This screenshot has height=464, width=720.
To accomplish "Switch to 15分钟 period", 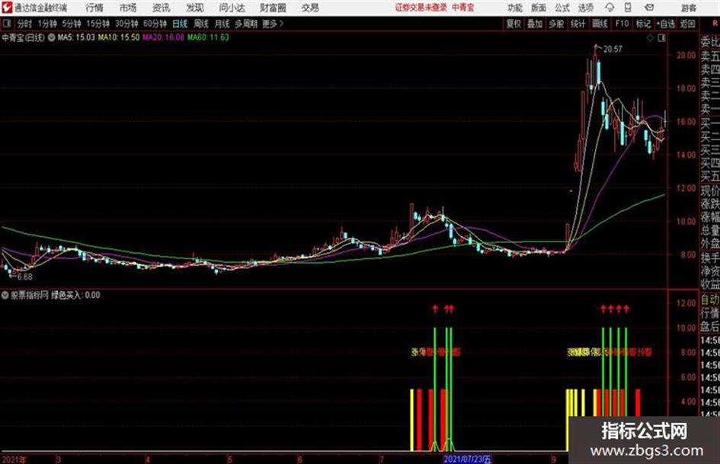I will click(98, 24).
